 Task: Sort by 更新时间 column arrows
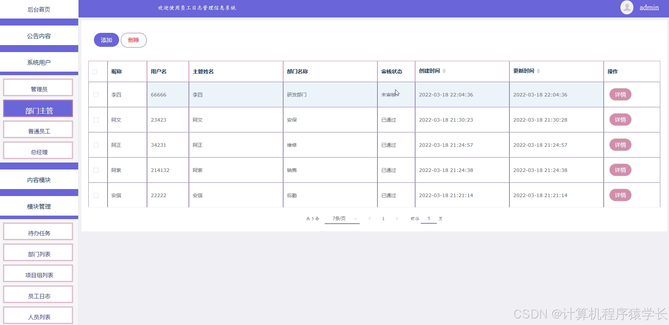coord(538,71)
